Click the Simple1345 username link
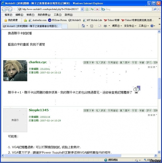 [x=39, y=110]
